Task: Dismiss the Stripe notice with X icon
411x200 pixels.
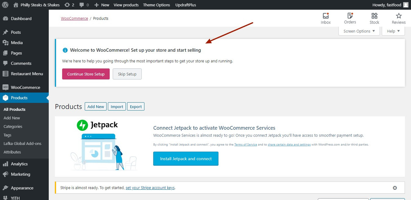Action: [x=395, y=188]
